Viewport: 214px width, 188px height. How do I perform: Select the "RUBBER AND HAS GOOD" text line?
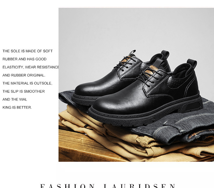coord(25,59)
